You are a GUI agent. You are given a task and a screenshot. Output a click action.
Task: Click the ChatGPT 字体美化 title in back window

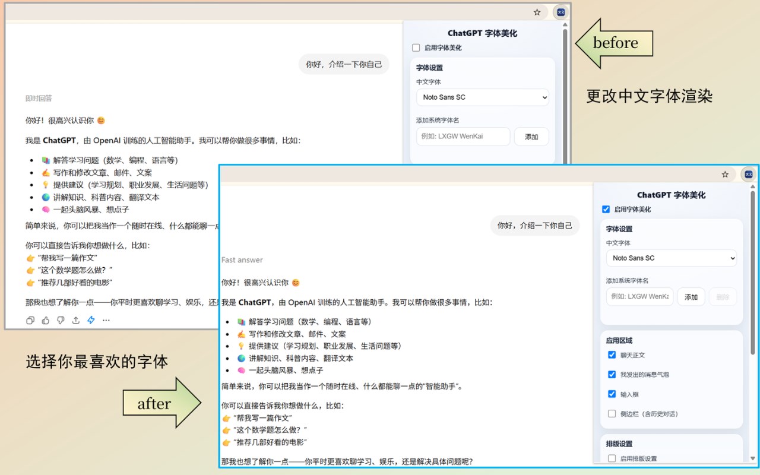pyautogui.click(x=482, y=33)
